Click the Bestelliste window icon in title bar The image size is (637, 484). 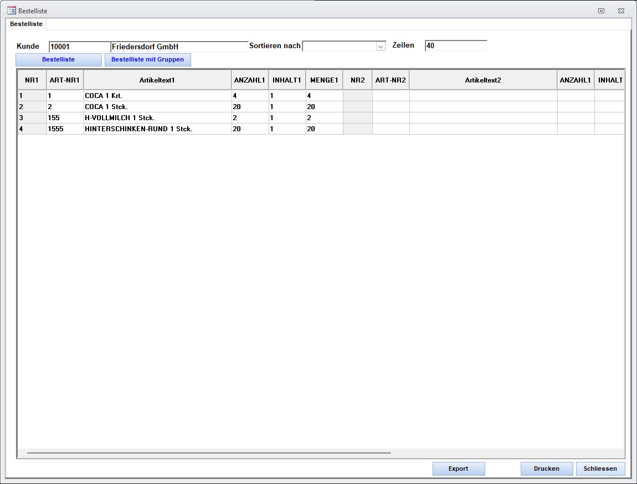[11, 11]
